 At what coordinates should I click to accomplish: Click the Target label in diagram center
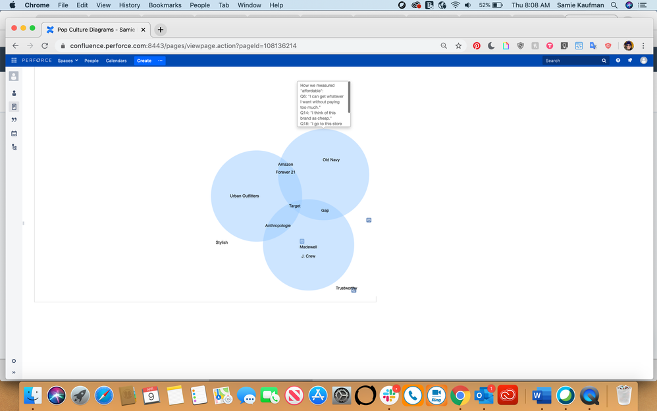[294, 206]
